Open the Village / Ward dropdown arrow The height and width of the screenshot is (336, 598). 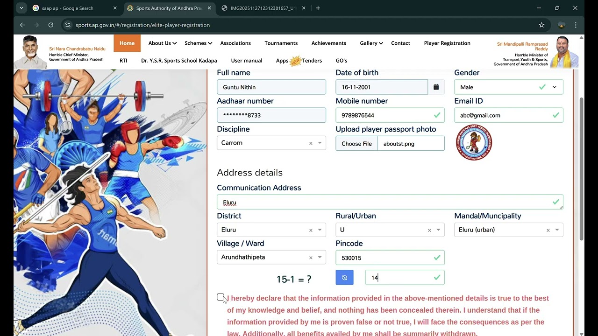coord(320,258)
